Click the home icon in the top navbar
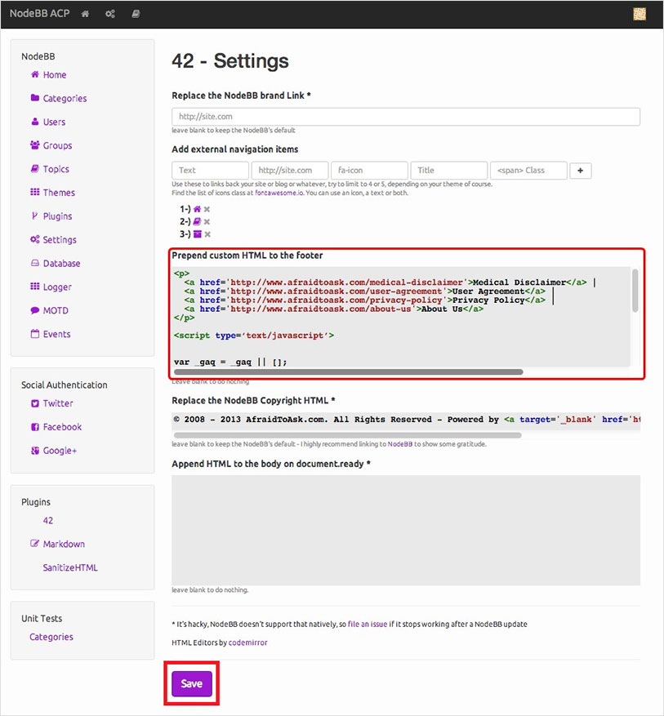 click(x=85, y=13)
